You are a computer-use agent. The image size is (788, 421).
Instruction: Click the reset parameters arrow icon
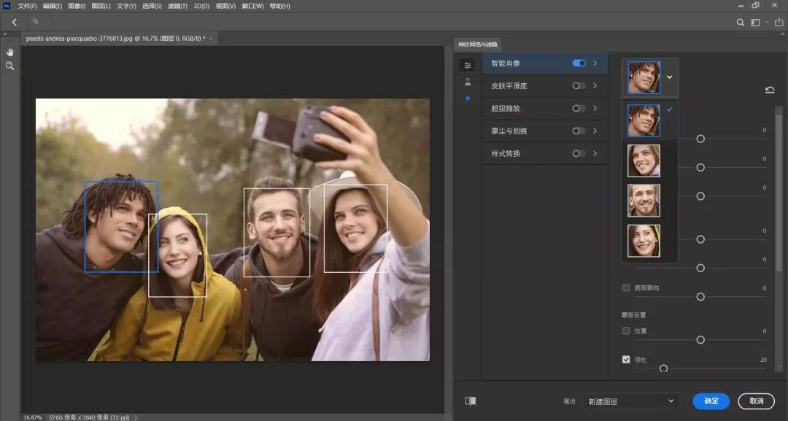point(770,90)
